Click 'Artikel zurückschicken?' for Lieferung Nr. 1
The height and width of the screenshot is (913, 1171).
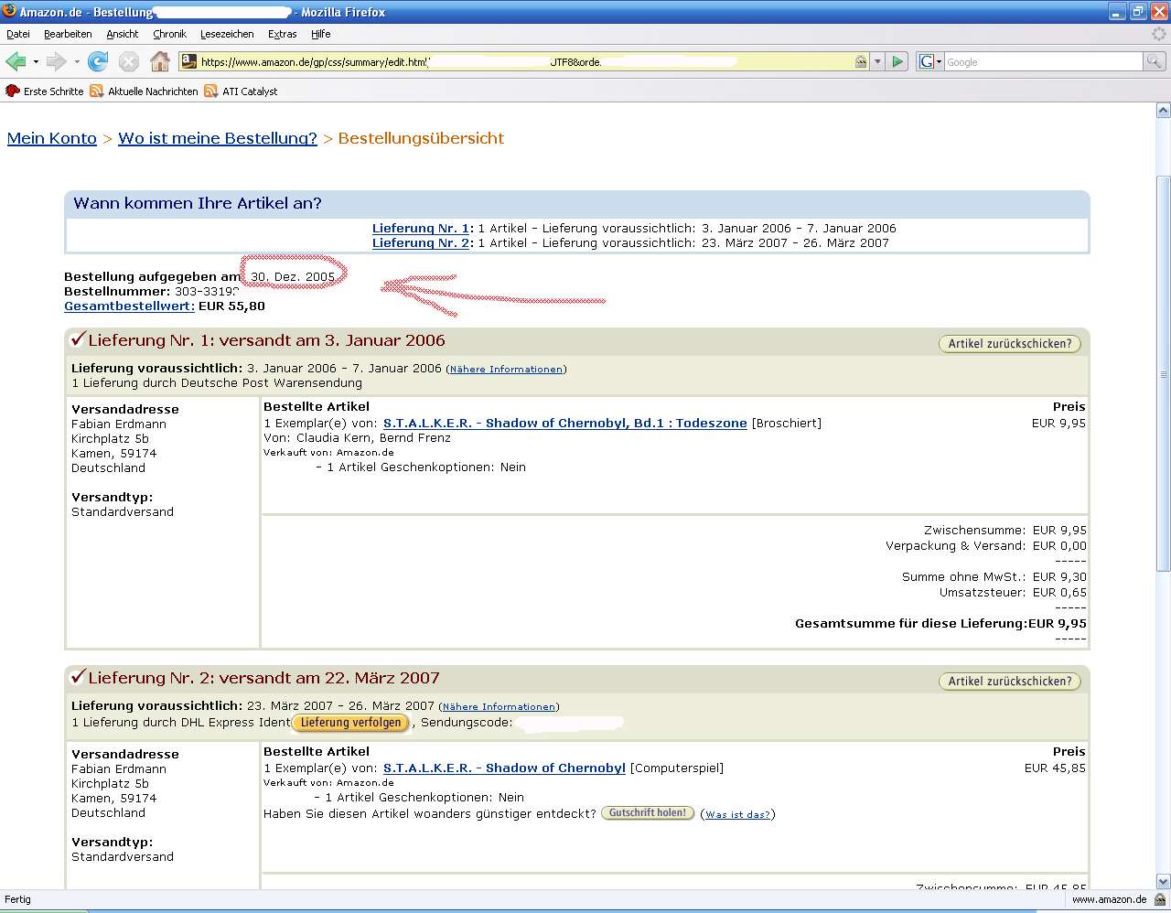[1010, 343]
